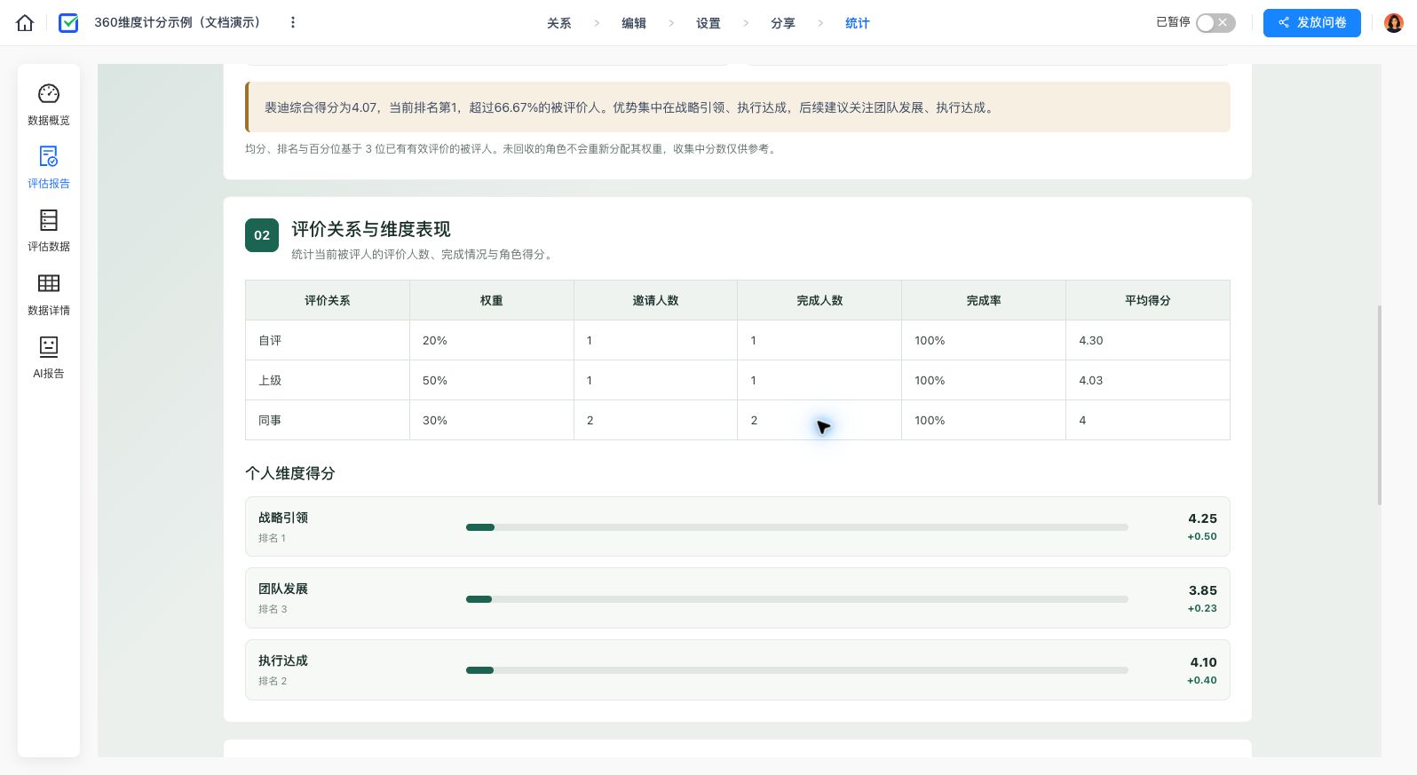The height and width of the screenshot is (775, 1417).
Task: Click the 执行达成 score progress bar
Action: [x=797, y=670]
